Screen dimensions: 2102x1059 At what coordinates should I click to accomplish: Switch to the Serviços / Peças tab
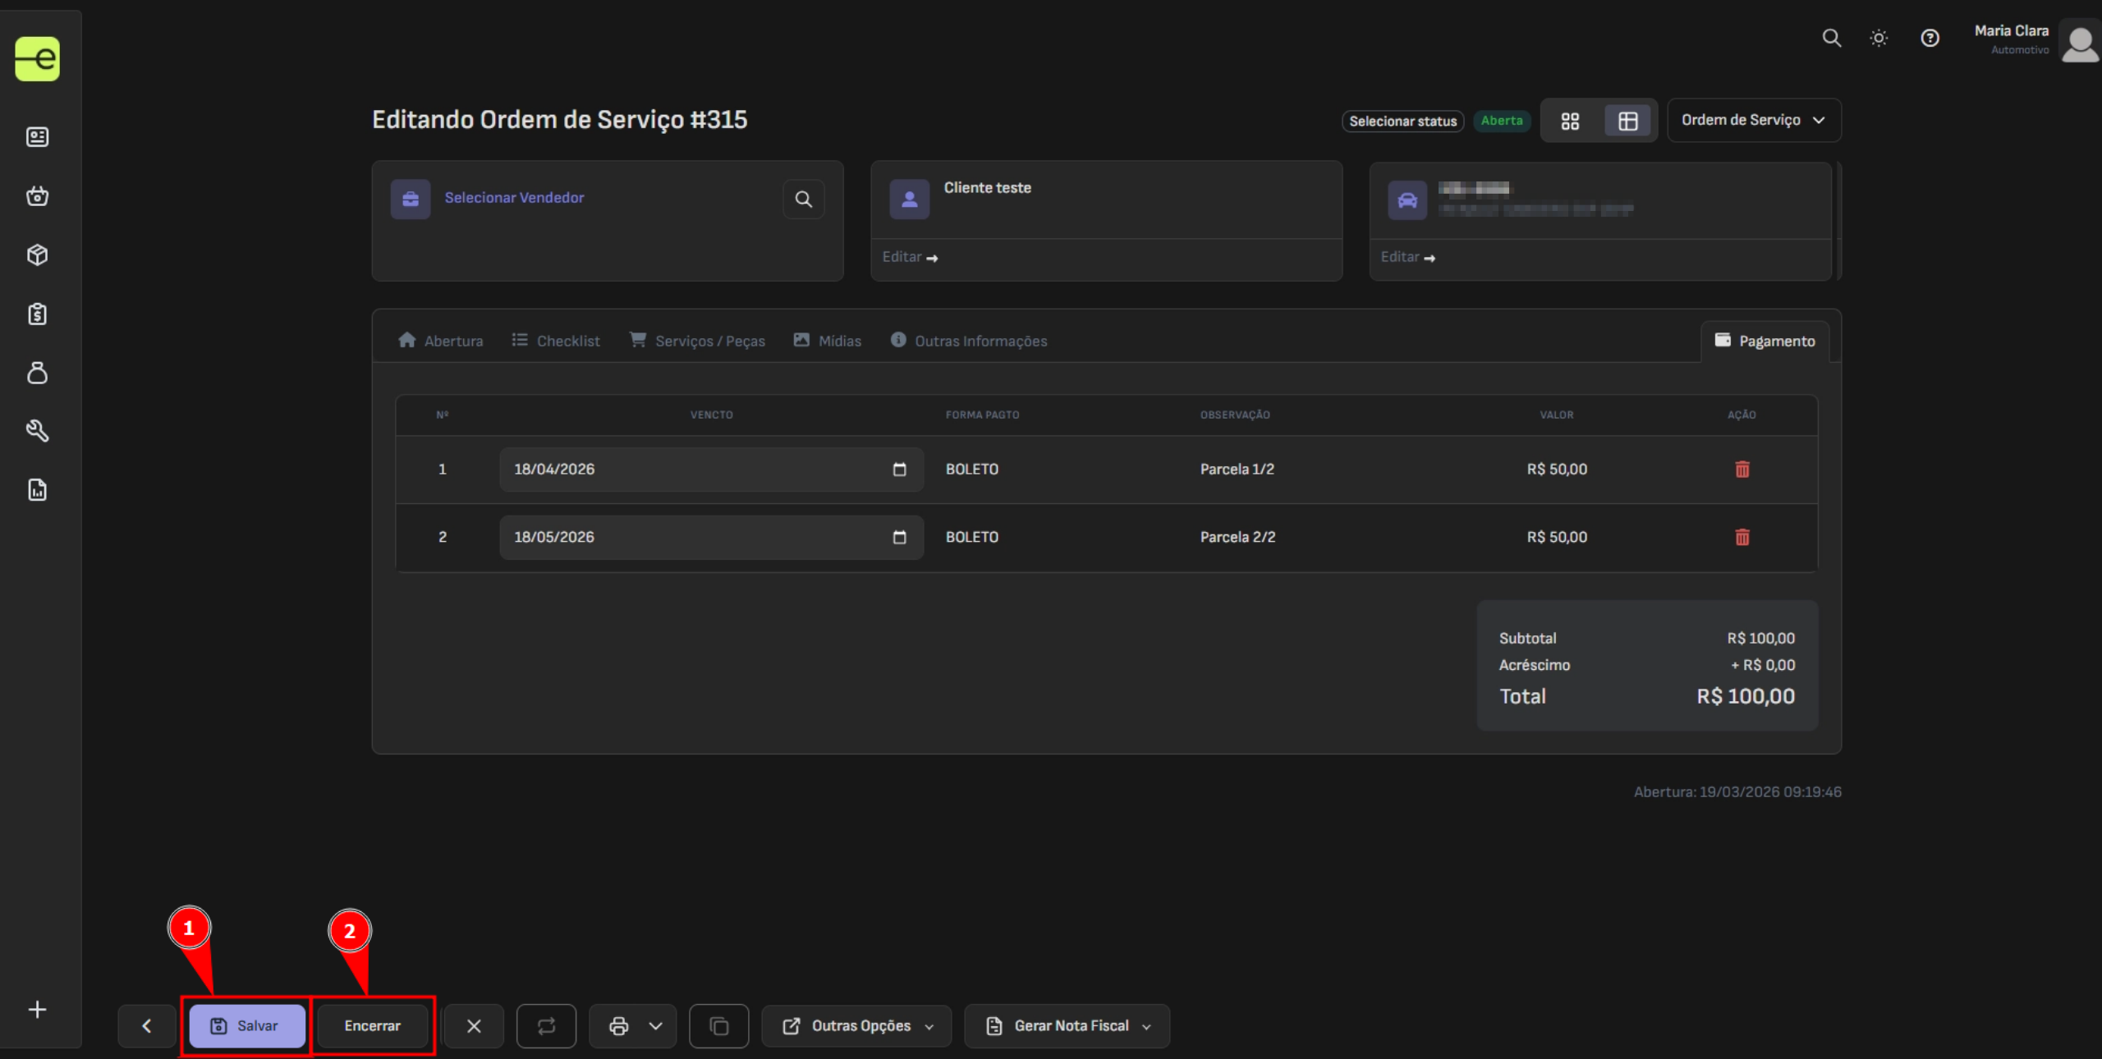point(697,341)
